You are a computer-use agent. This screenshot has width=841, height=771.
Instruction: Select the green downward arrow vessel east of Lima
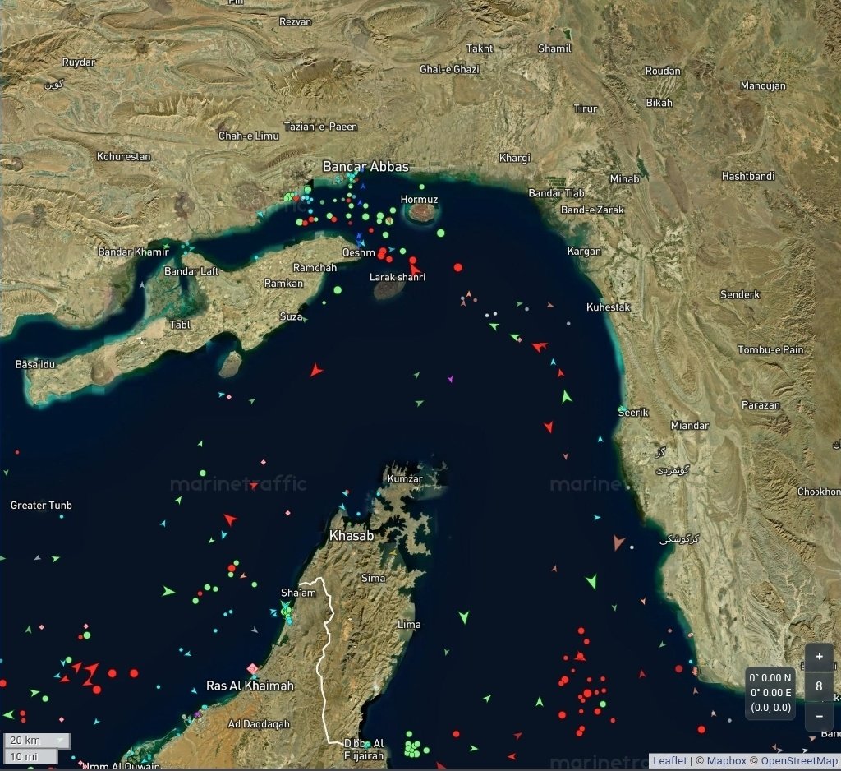click(464, 617)
